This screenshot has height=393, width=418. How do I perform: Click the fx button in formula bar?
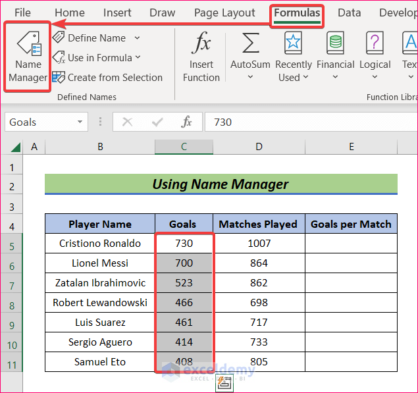187,122
